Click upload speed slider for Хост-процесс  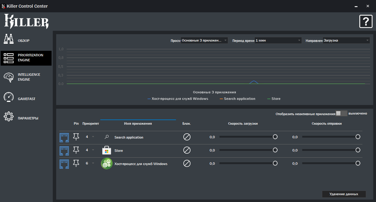point(331,163)
